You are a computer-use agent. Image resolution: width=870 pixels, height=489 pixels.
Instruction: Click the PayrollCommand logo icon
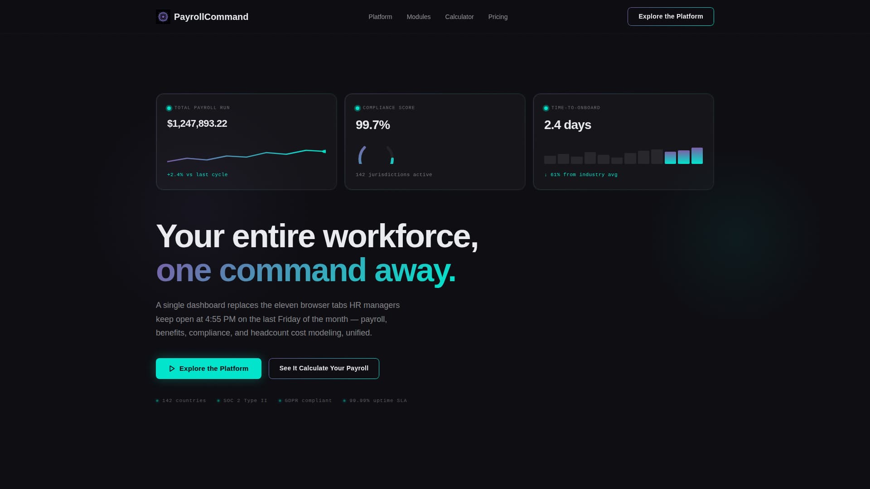click(x=163, y=17)
